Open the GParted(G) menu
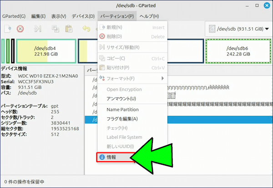This screenshot has width=273, height=188. click(14, 16)
